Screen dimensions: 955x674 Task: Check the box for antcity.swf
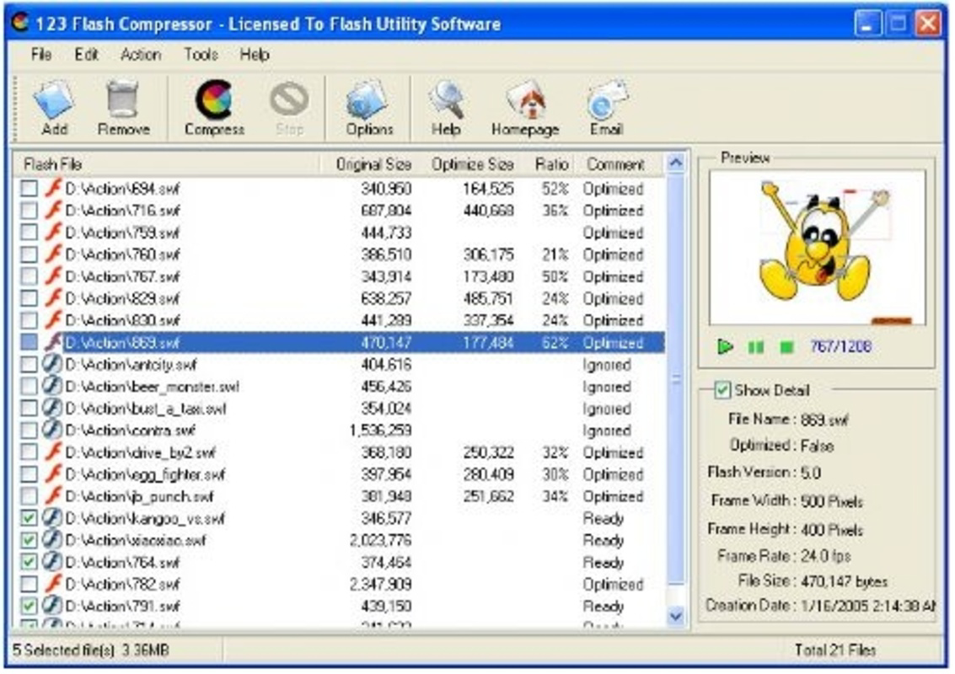(29, 364)
